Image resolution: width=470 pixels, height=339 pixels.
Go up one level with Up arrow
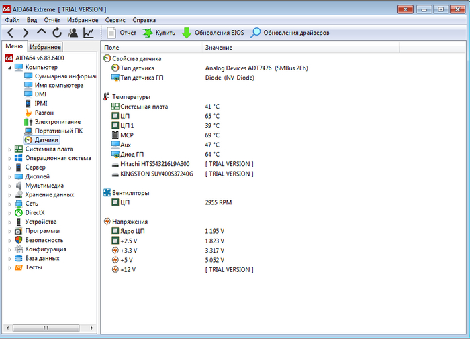click(x=42, y=33)
